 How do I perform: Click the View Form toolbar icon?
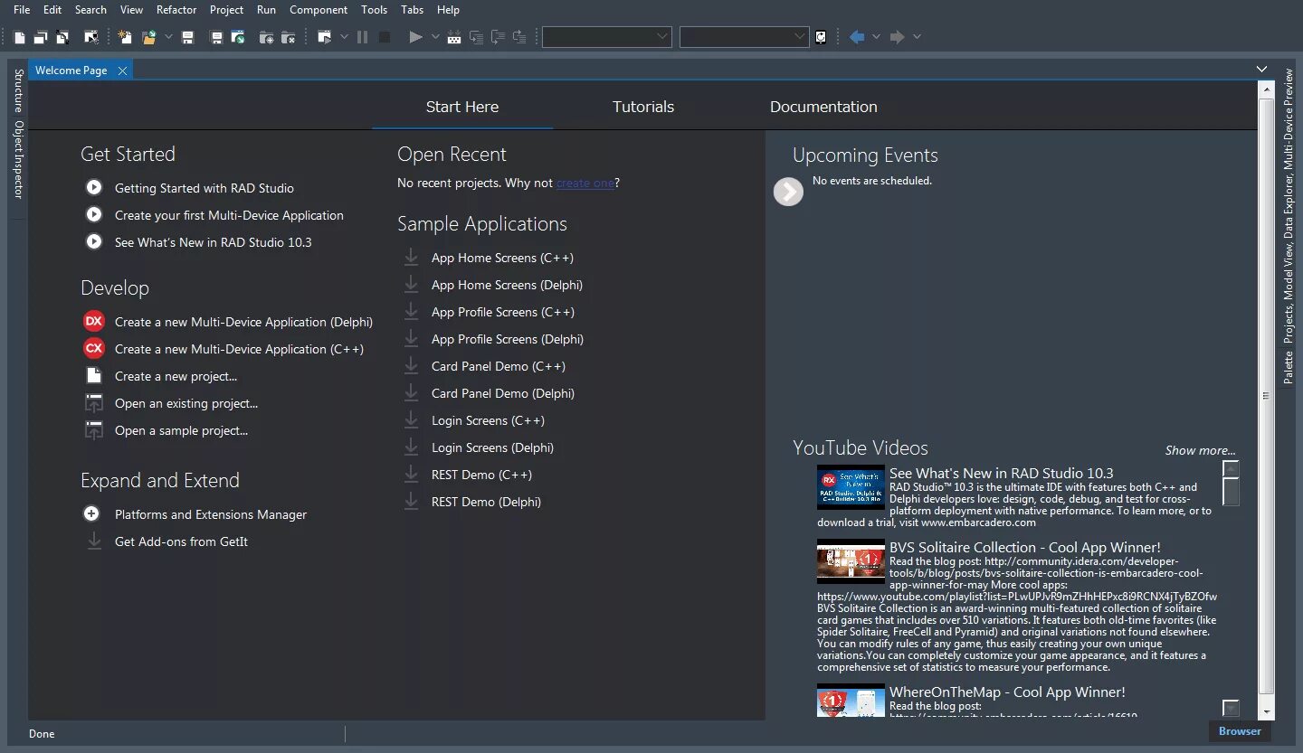41,37
